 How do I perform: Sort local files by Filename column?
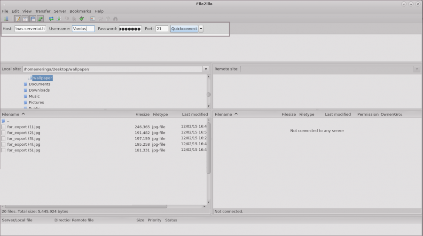(x=11, y=114)
